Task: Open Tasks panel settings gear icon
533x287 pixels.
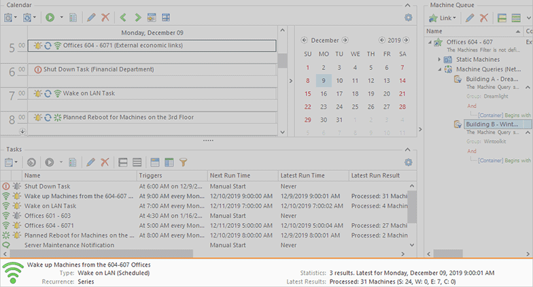Action: pos(408,162)
